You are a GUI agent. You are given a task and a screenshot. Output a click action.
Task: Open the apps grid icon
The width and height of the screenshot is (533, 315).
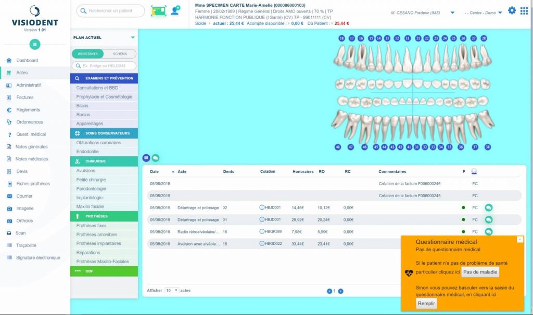[x=524, y=11]
